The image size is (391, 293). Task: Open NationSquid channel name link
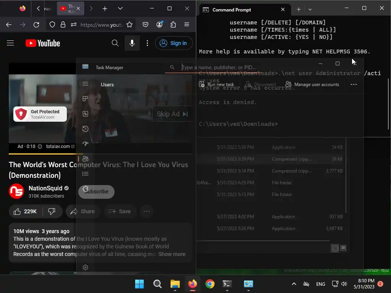(45, 188)
